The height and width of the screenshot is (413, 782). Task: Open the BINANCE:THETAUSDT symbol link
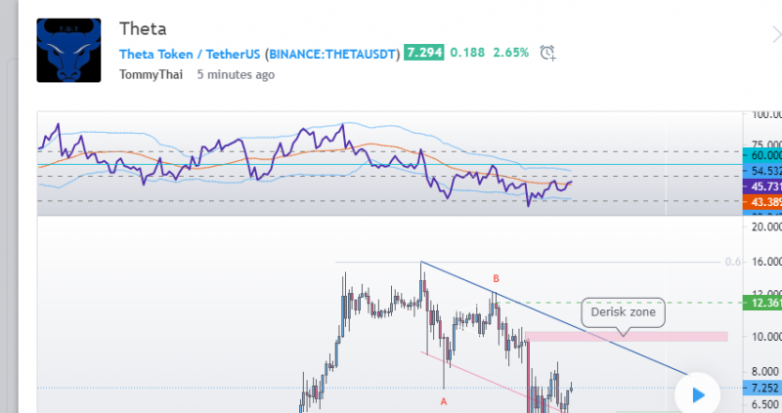333,54
